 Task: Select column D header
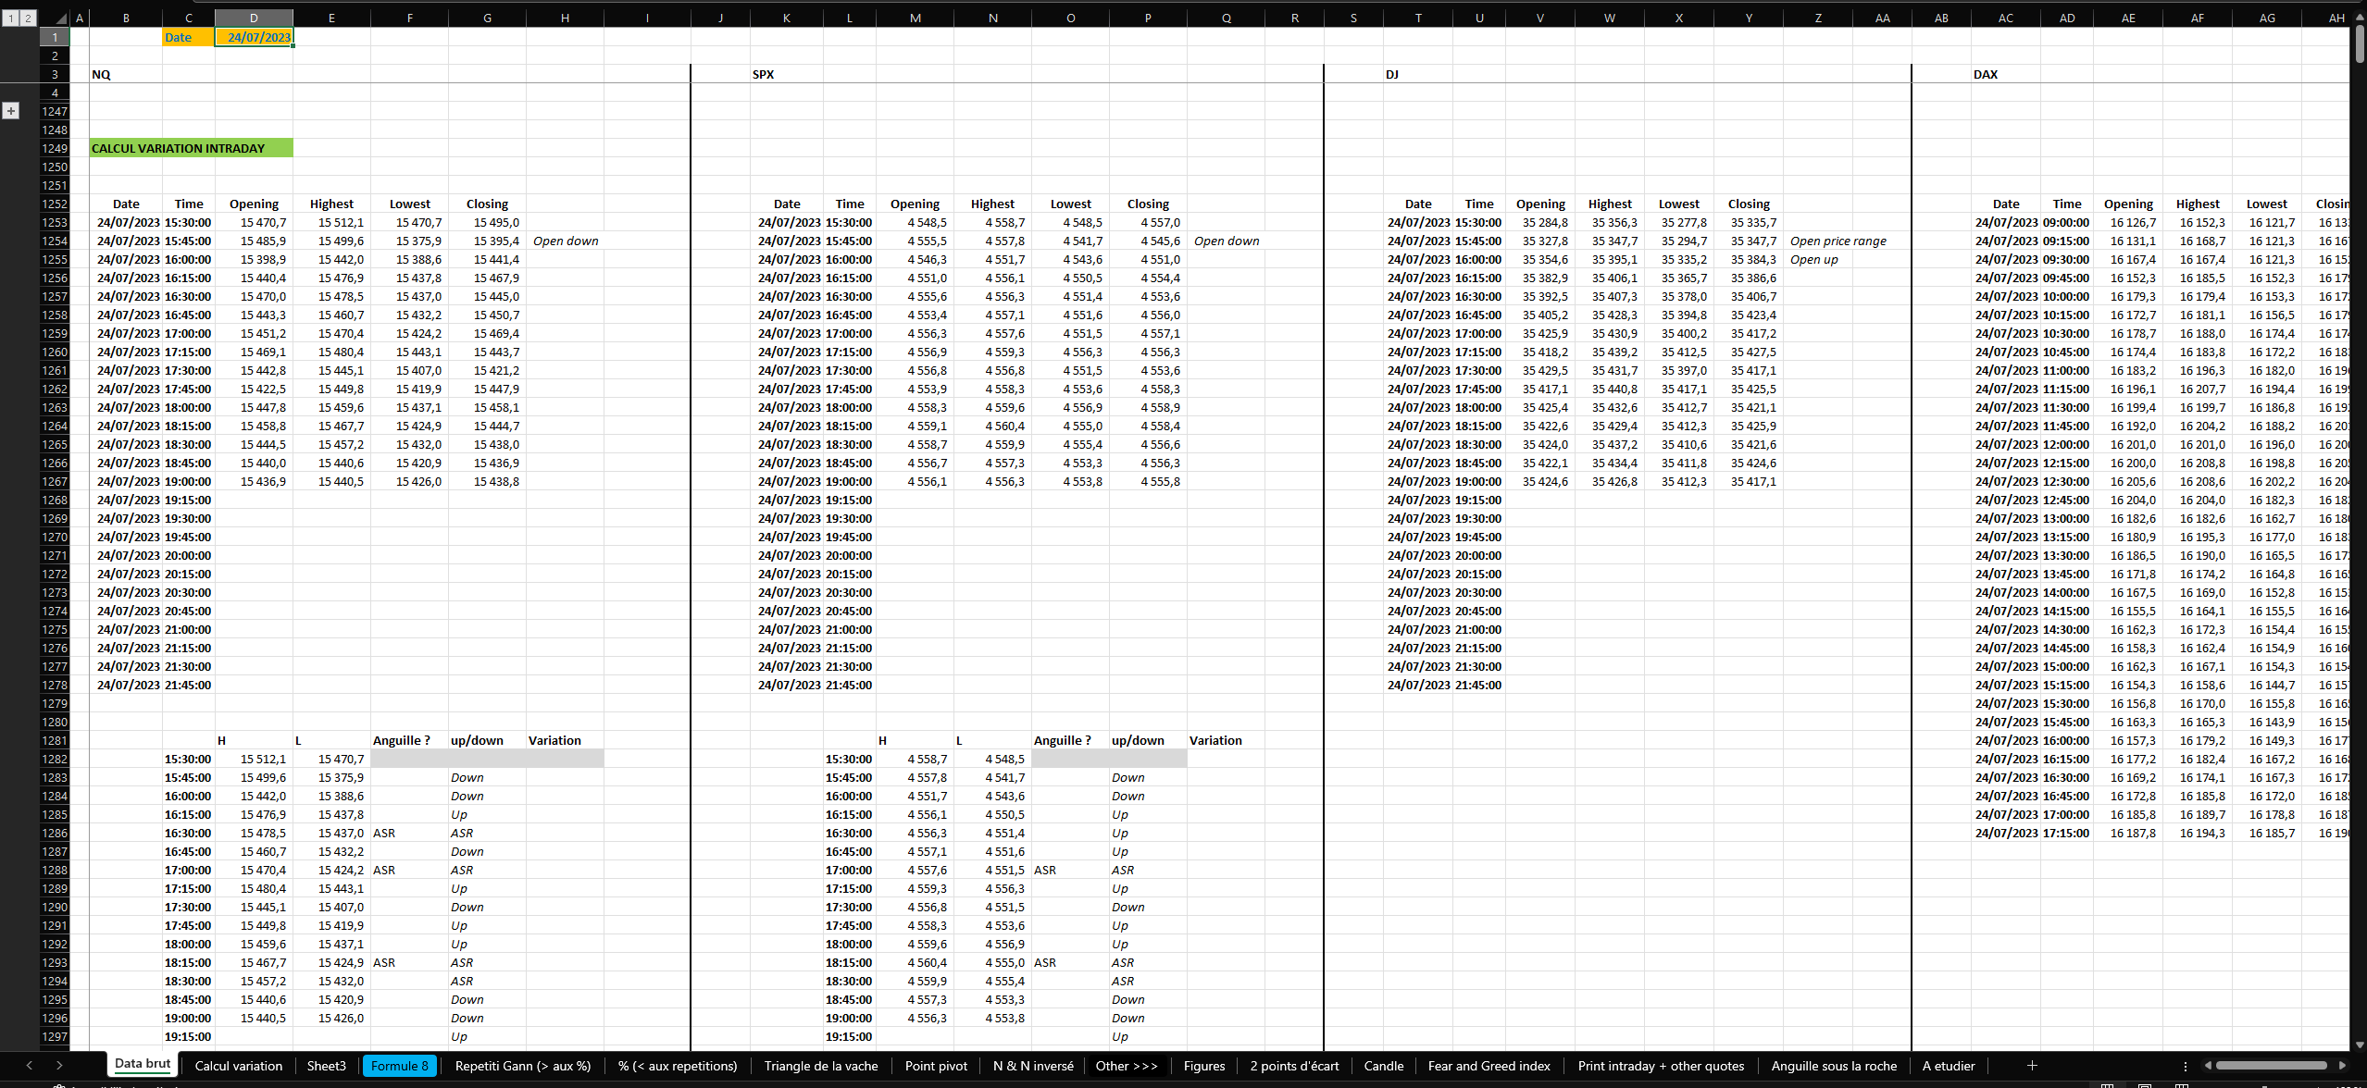pos(254,18)
